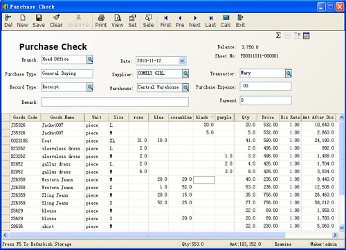346x250 pixels.
Task: Open the Set toolbar option
Action: click(x=132, y=21)
